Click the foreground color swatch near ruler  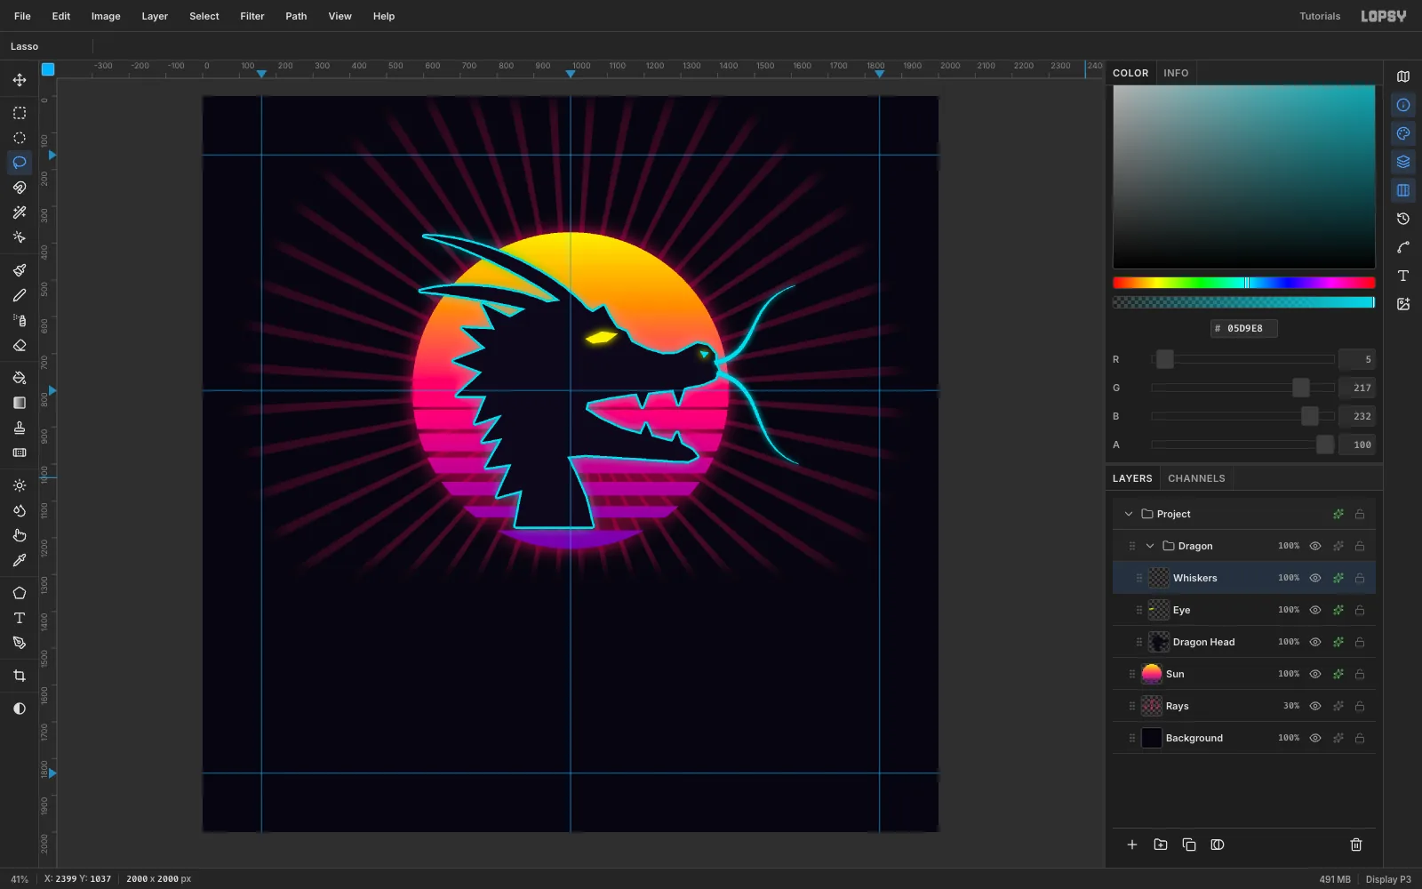[48, 69]
